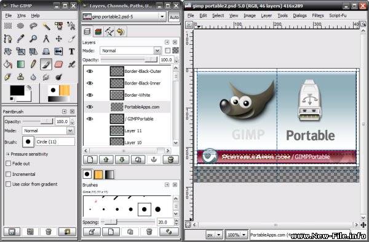Image resolution: width=369 pixels, height=242 pixels.
Task: Hide the Border-White layer
Action: point(90,95)
